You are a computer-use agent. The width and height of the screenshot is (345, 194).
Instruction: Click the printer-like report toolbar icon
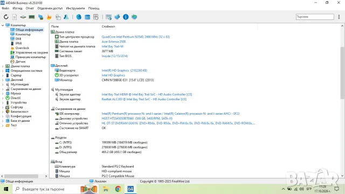(58, 17)
